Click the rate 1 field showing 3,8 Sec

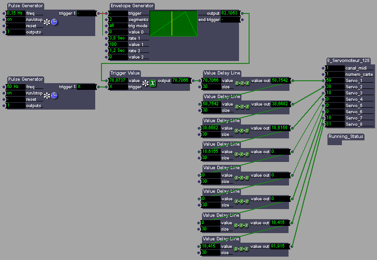117,38
